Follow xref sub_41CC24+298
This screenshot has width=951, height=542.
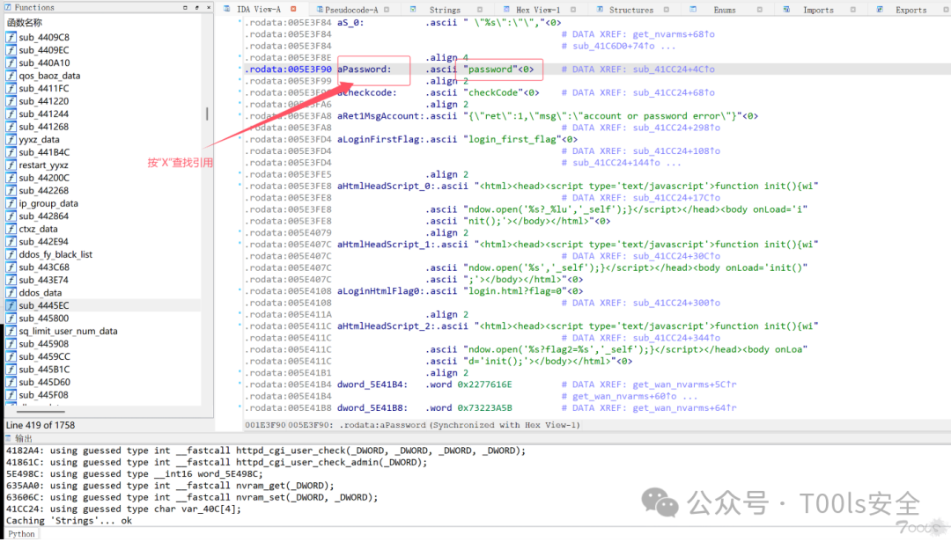676,128
